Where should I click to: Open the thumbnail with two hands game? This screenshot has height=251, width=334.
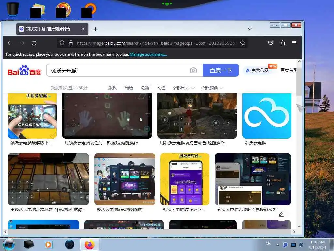pyautogui.click(x=107, y=116)
